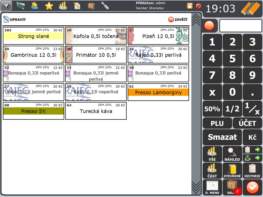Image resolution: width=263 pixels, height=197 pixels.
Task: Select Primátor 10 0,5l
Action: click(96, 54)
